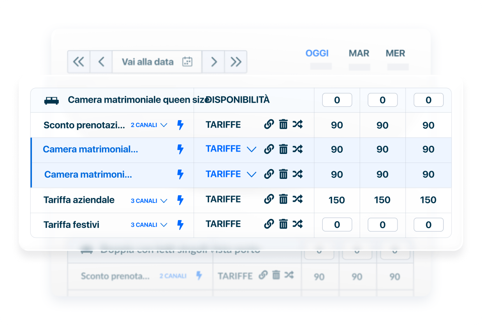Go to previous date with left arrow

[101, 62]
